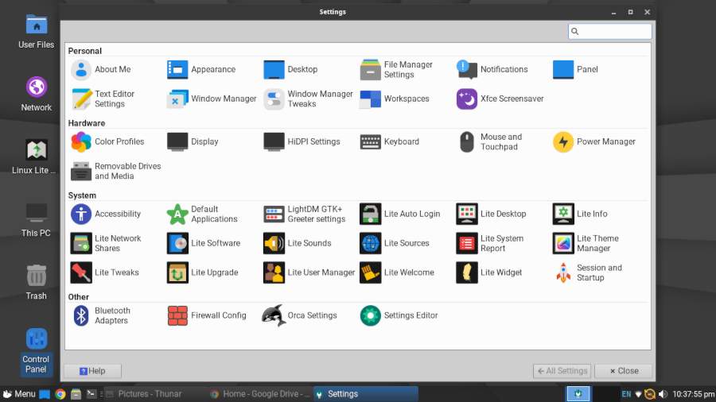Viewport: 716px width, 402px height.
Task: Click the settings search field
Action: pos(609,31)
